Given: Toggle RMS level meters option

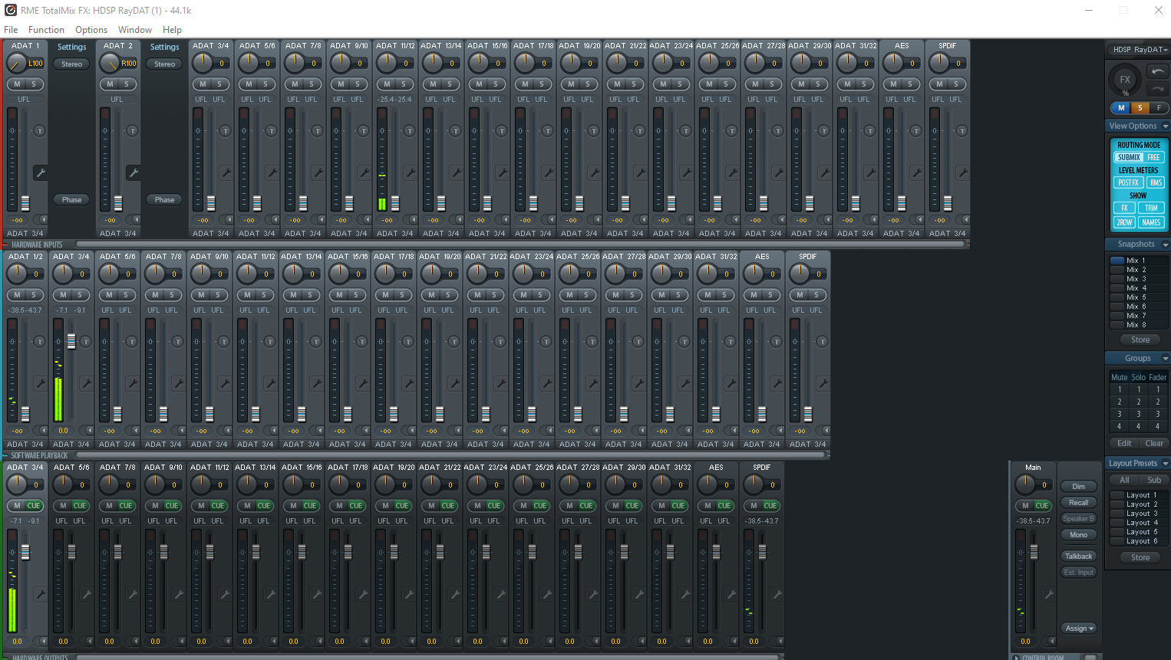Looking at the screenshot, I should (1155, 182).
